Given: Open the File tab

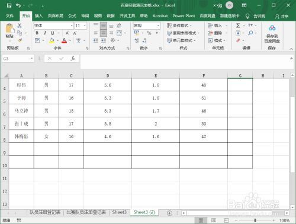Looking at the screenshot, I should coord(9,16).
